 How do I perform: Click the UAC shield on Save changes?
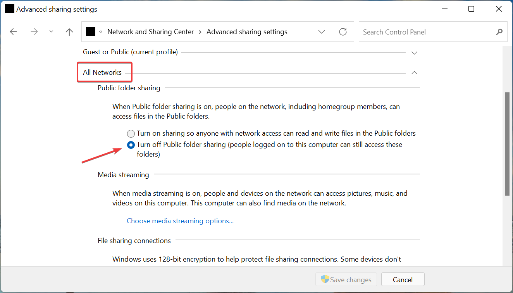point(324,279)
